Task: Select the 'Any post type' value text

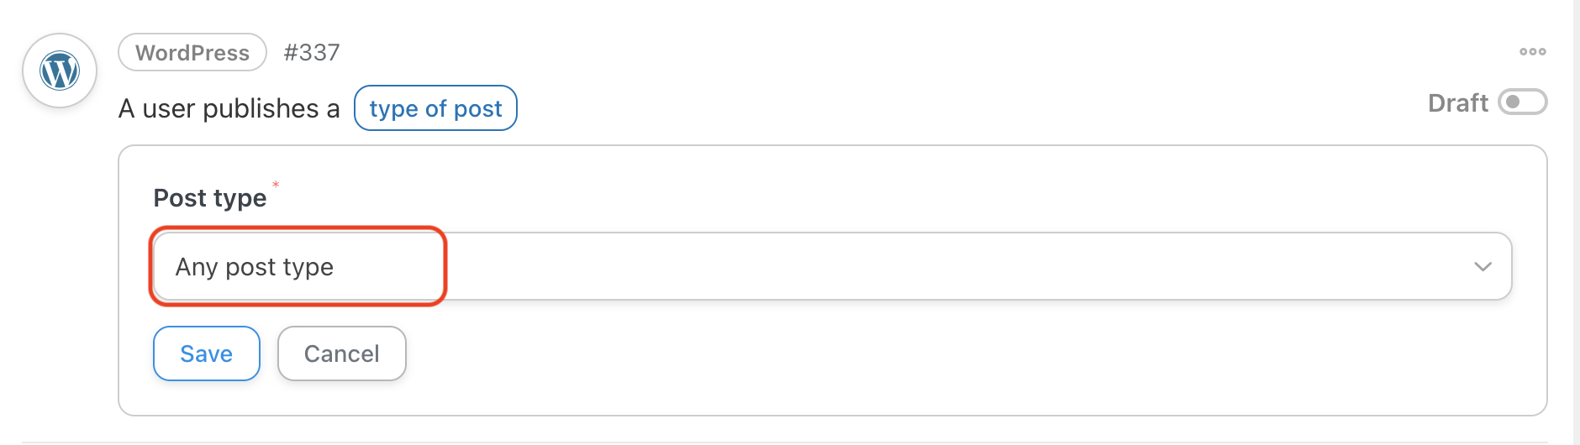Action: 255,267
